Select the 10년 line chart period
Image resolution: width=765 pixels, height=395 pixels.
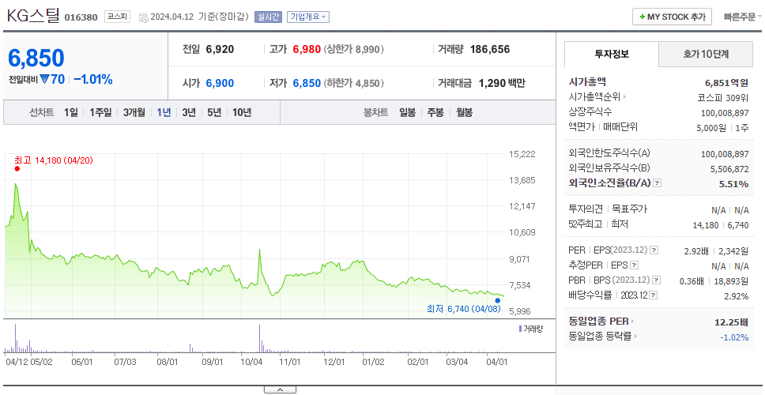tap(242, 113)
